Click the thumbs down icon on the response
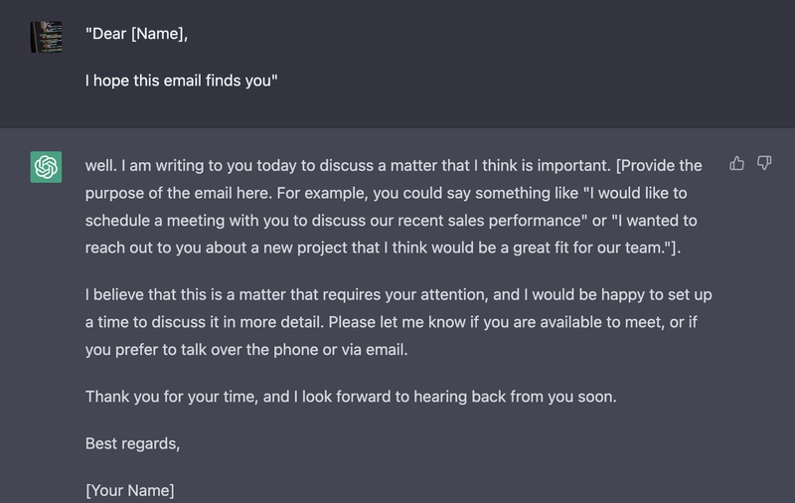This screenshot has height=503, width=795. click(x=764, y=163)
